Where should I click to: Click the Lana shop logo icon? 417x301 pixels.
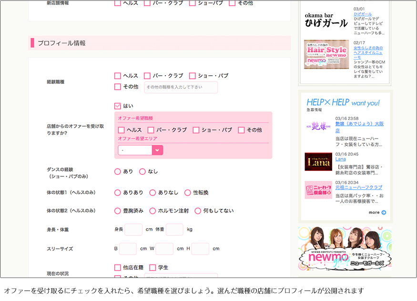coord(318,161)
